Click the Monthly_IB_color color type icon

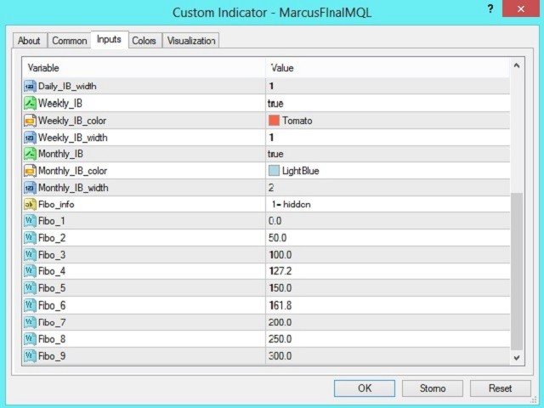tap(30, 171)
